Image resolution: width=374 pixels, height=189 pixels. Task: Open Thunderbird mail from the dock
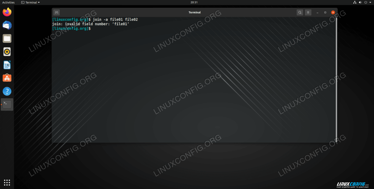coord(7,25)
